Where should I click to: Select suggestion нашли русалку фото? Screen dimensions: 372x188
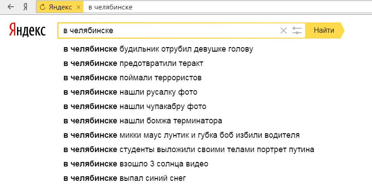click(x=130, y=92)
